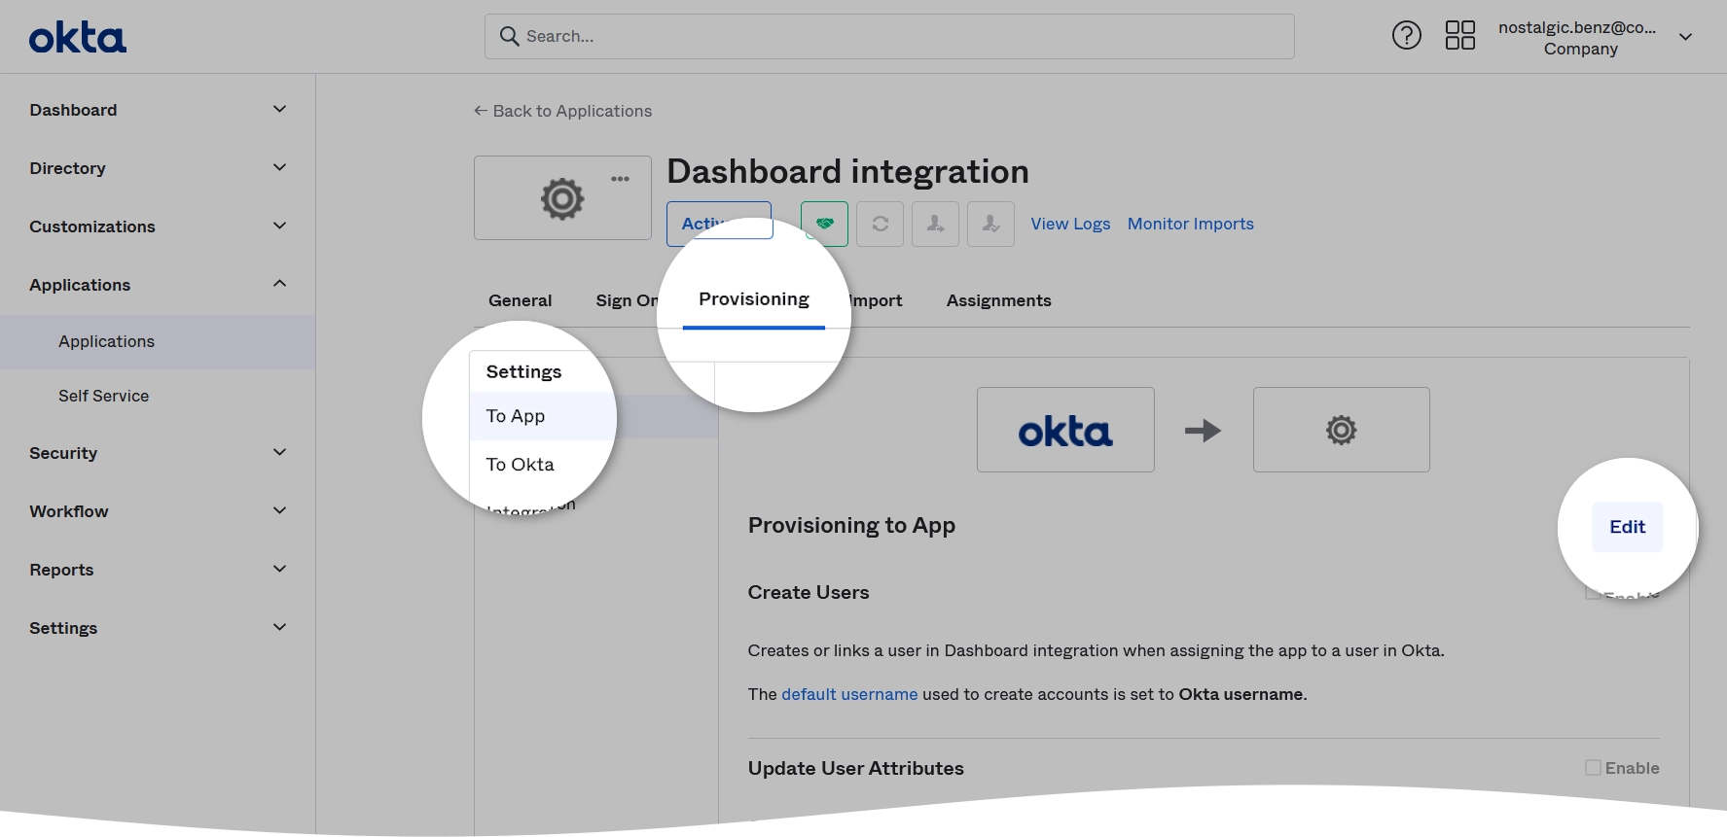Image resolution: width=1727 pixels, height=837 pixels.
Task: Switch to the Import tab
Action: (x=875, y=300)
